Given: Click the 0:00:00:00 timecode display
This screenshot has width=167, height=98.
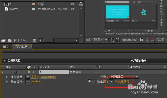Looking at the screenshot, I should tap(129, 40).
